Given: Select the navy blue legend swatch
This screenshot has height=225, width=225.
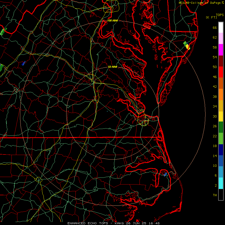Looking at the screenshot, I should click(x=221, y=150).
